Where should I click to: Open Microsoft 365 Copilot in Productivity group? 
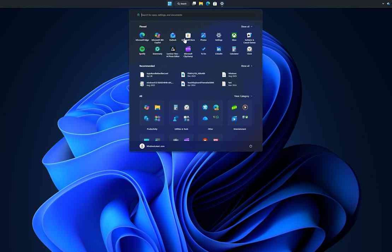point(147,107)
